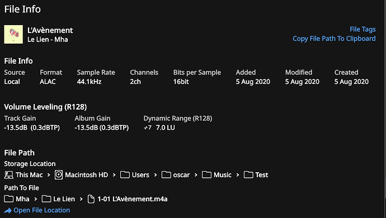Image resolution: width=386 pixels, height=218 pixels.
Task: Click the Users folder icon
Action: [125, 175]
